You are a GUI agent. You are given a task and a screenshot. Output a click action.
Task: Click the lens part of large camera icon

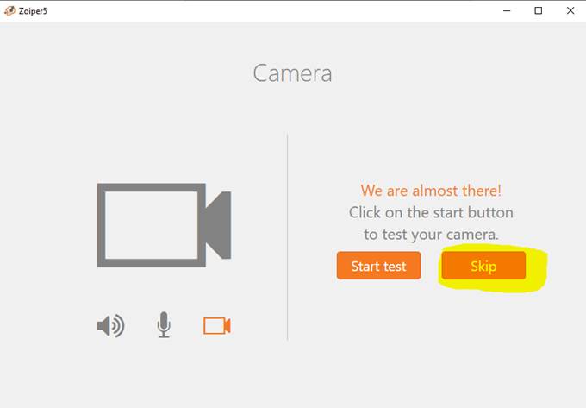click(219, 225)
